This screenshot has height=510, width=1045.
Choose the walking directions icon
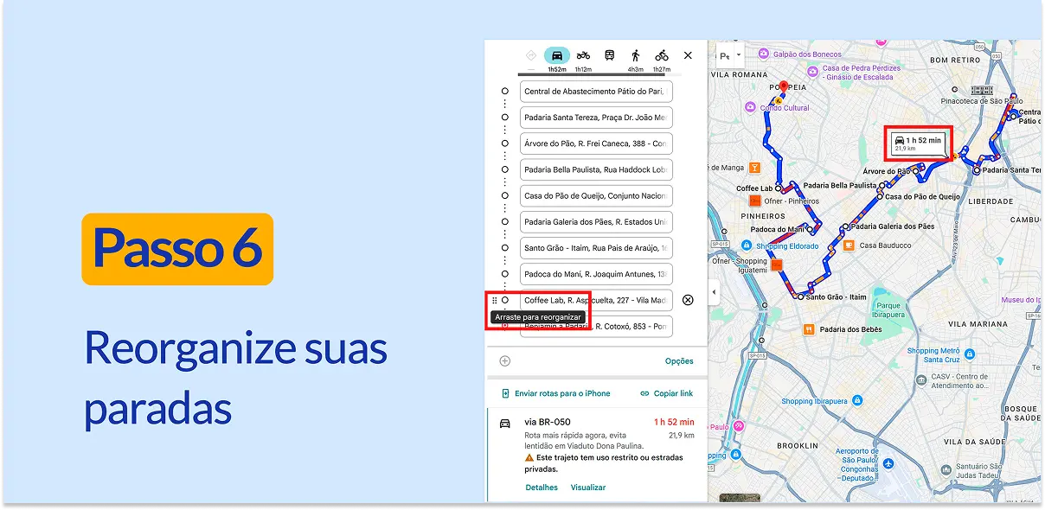[636, 55]
